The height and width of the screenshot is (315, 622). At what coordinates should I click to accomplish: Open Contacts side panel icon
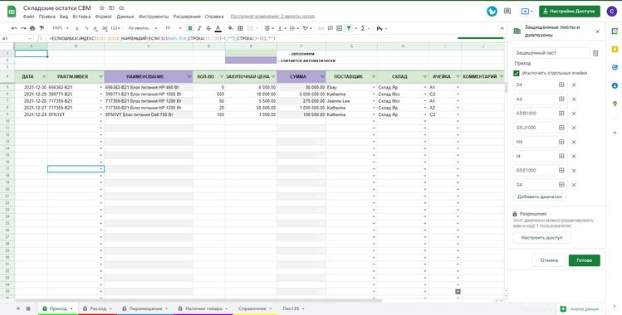615,85
